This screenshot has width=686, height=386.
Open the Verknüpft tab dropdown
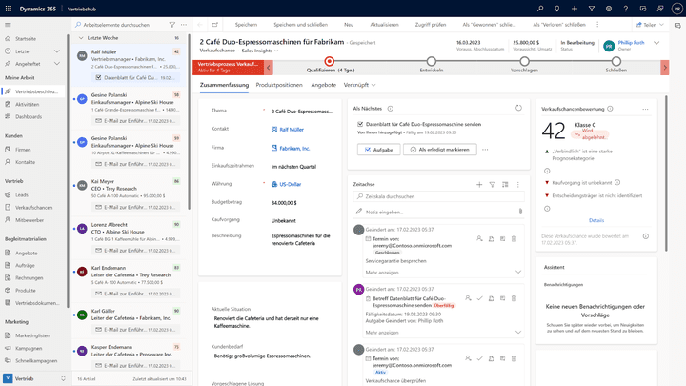pos(361,85)
